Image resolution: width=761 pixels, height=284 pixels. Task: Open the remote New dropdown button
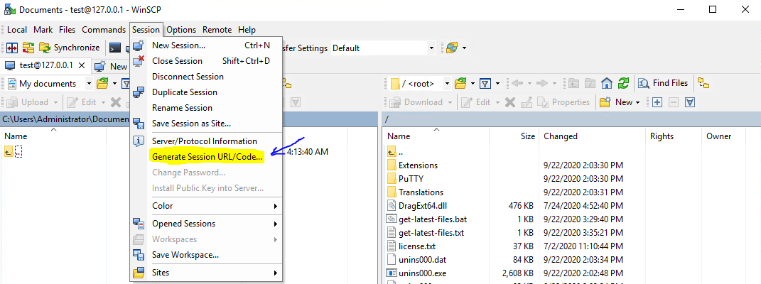pyautogui.click(x=620, y=102)
